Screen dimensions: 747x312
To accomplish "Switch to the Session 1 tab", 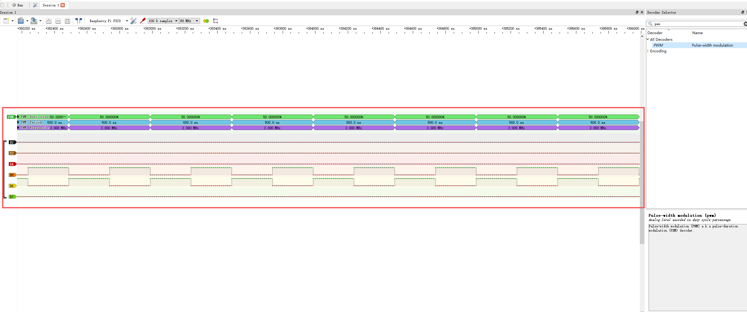I will [x=50, y=5].
